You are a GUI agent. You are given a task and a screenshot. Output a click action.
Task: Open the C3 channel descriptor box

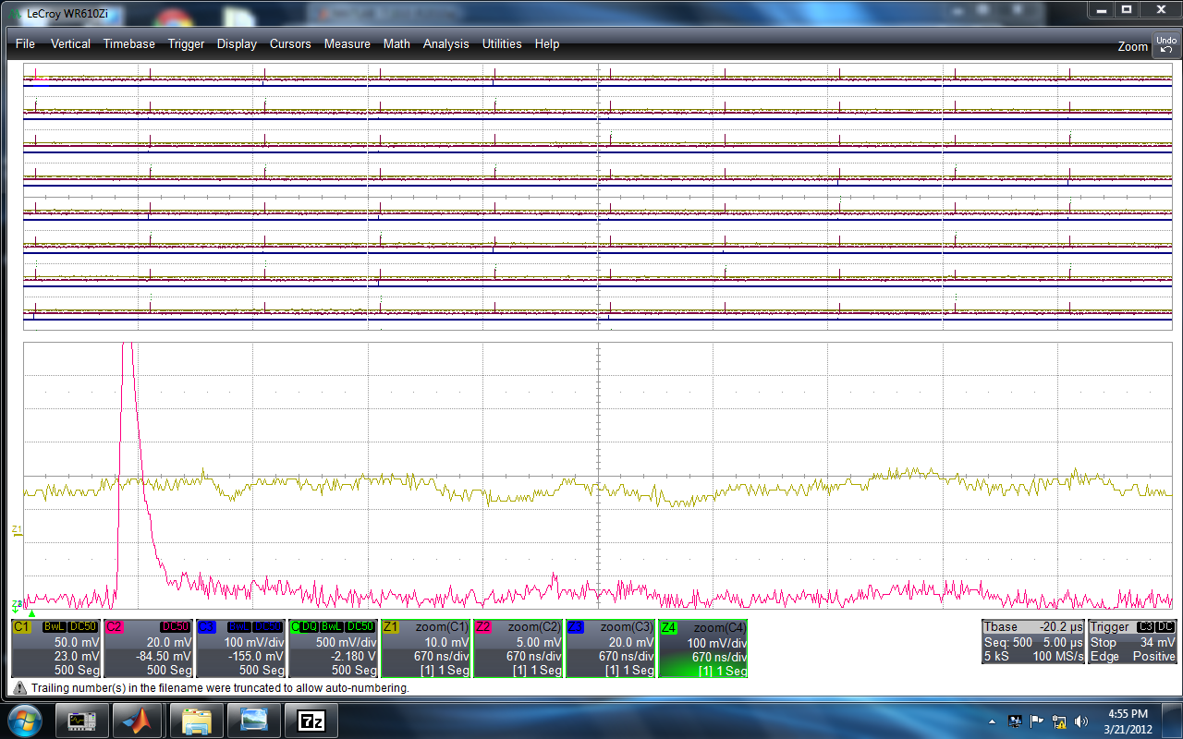[x=240, y=648]
